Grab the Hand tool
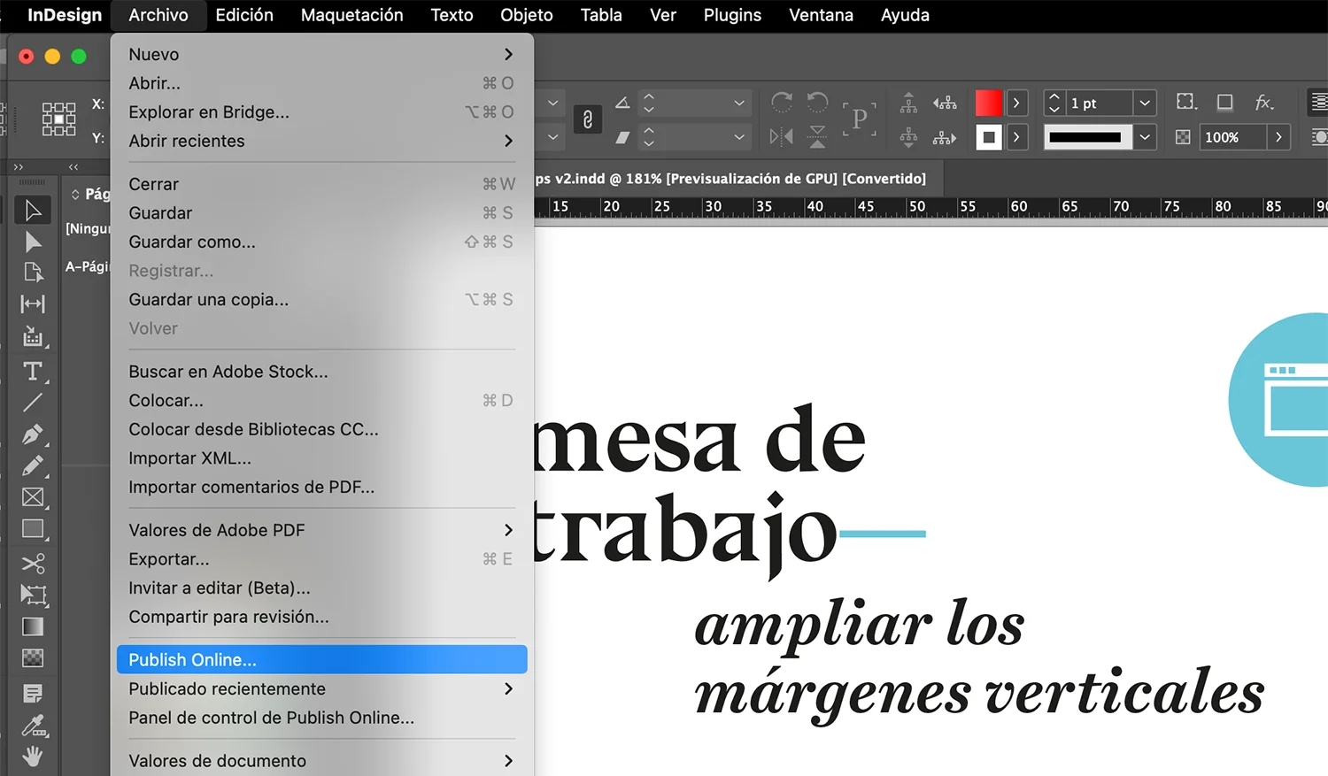The image size is (1328, 776). pyautogui.click(x=33, y=757)
